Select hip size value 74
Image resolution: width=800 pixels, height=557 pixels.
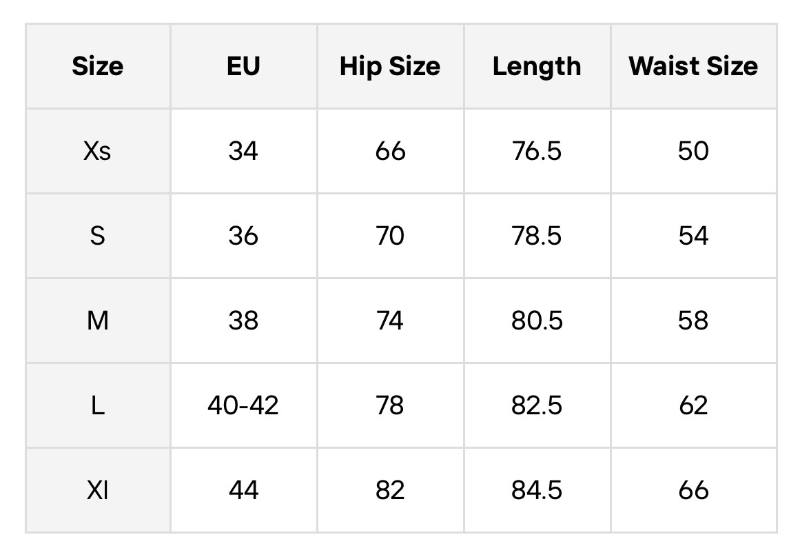coord(390,321)
